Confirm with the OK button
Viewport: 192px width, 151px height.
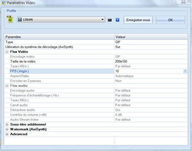point(170,20)
